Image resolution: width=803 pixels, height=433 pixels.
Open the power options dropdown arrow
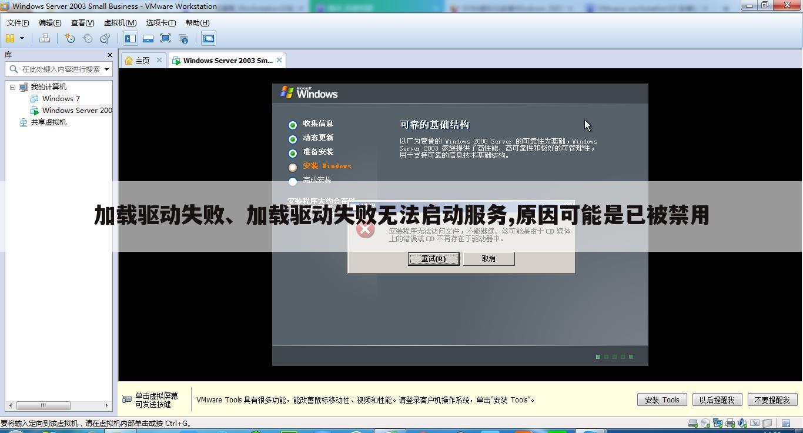[22, 38]
